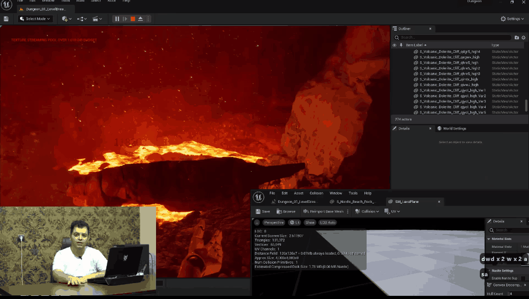Open the Outliner settings gear
The image size is (529, 299).
pos(524,38)
